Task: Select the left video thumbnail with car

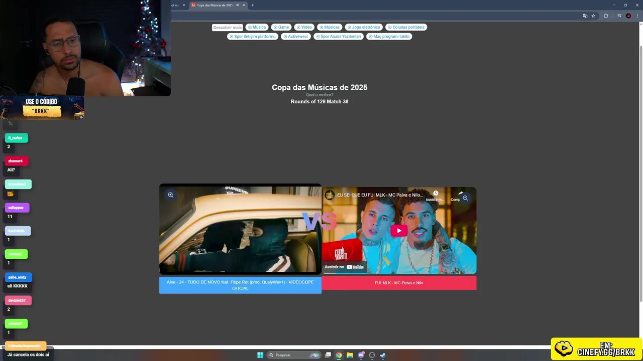Action: pyautogui.click(x=240, y=230)
